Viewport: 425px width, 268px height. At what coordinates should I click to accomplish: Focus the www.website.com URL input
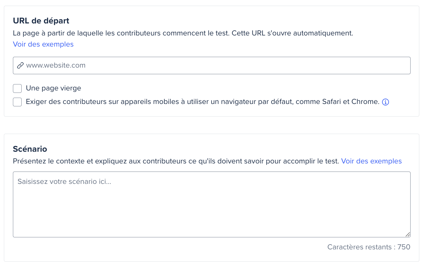[x=212, y=65]
